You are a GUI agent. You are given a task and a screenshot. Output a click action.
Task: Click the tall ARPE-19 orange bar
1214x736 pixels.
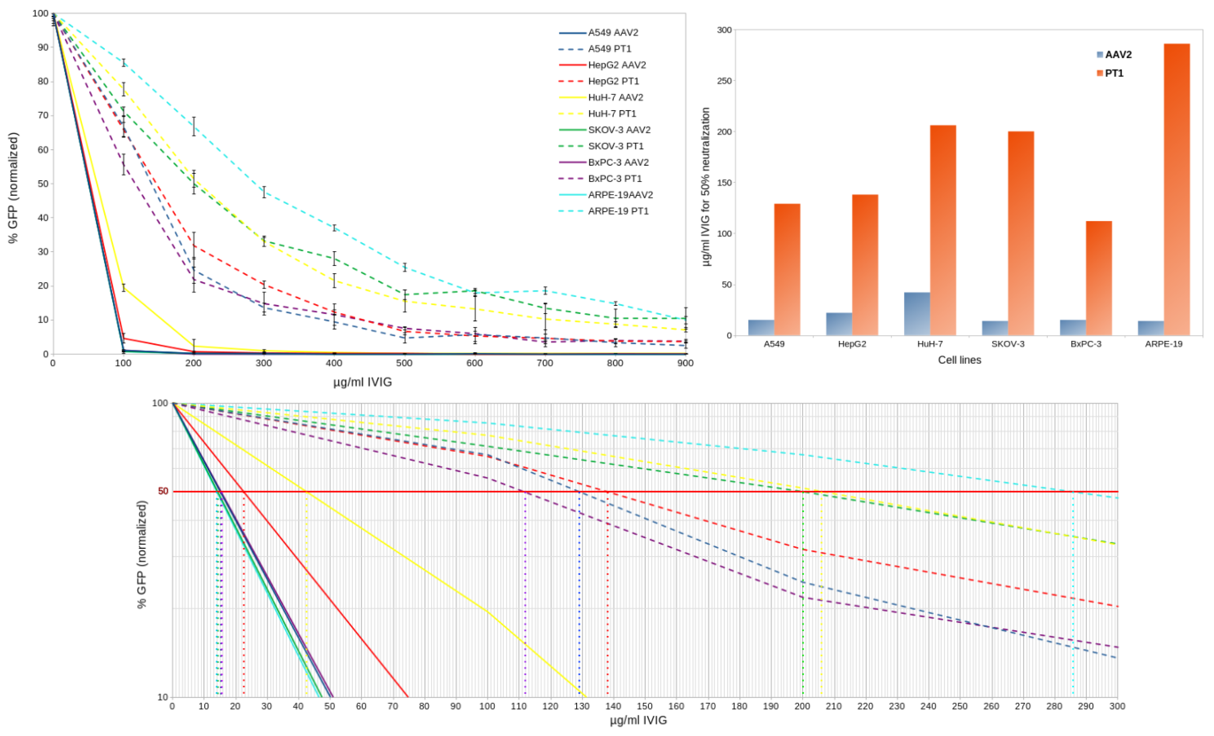[1177, 190]
